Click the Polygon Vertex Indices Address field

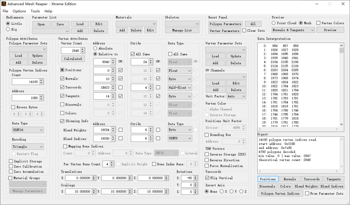pyautogui.click(x=25, y=98)
